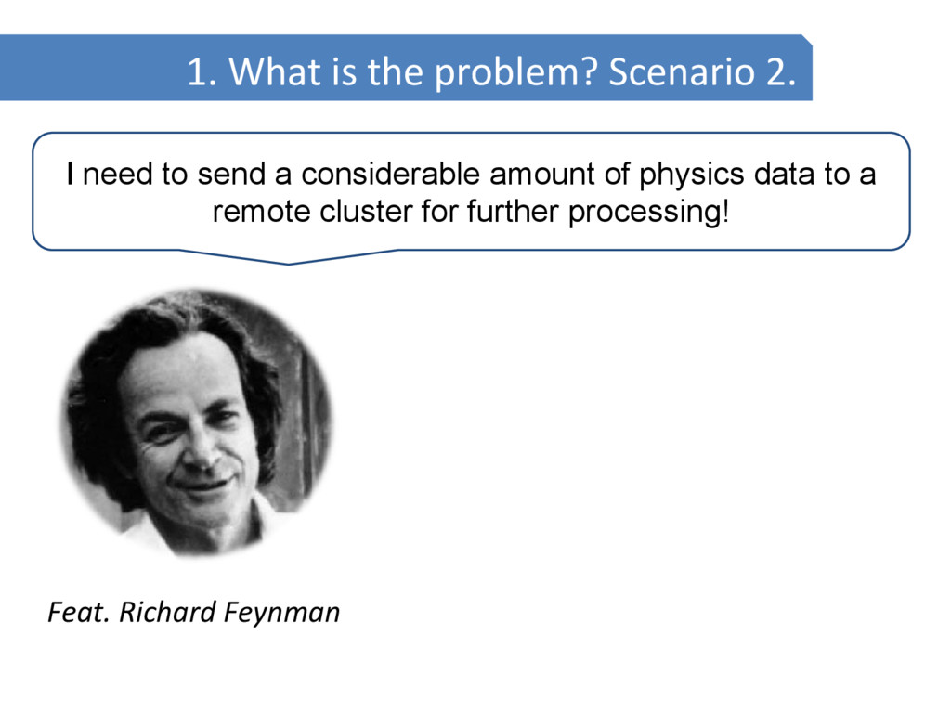This screenshot has width=951, height=713.
Task: Click the first line of the speech bubble text
Action: click(470, 174)
